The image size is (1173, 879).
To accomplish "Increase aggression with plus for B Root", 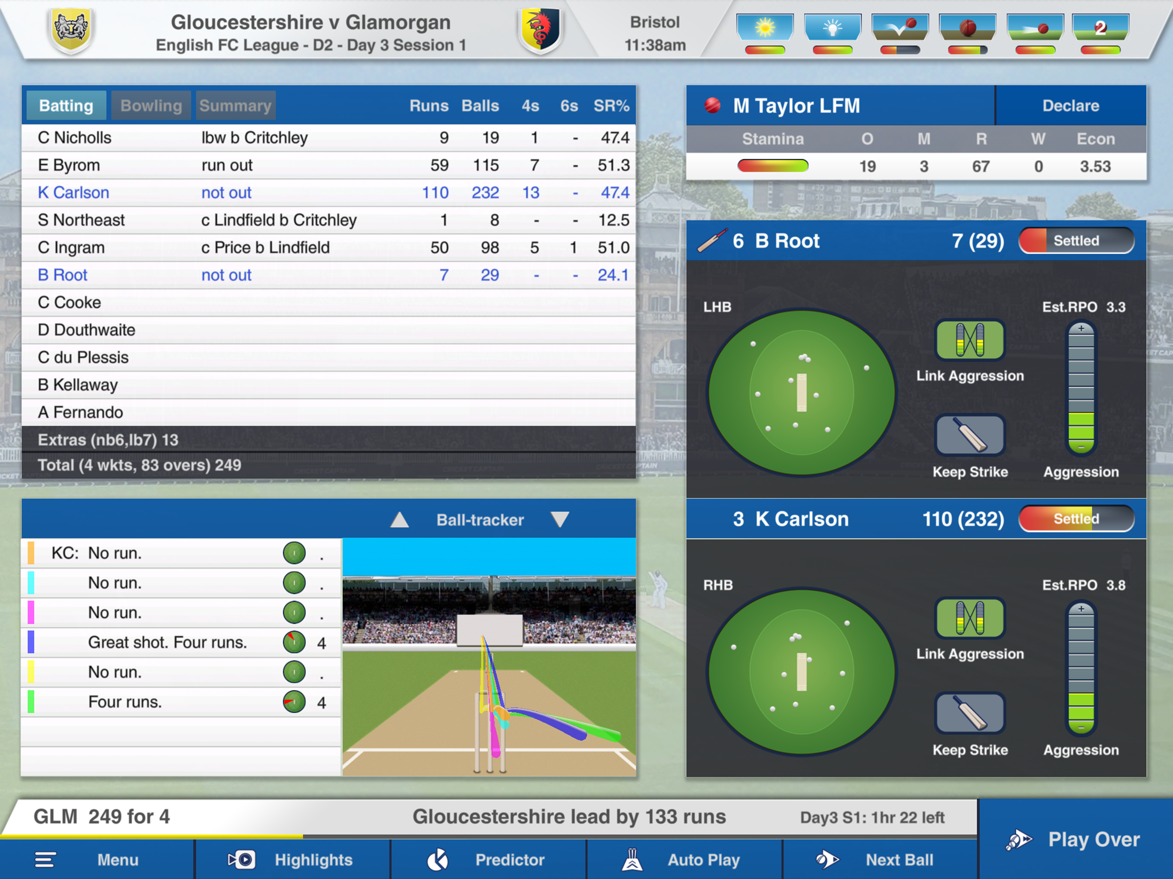I will click(x=1081, y=329).
